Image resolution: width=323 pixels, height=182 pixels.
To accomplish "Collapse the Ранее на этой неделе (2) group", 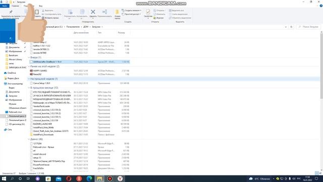I will coord(29,66).
